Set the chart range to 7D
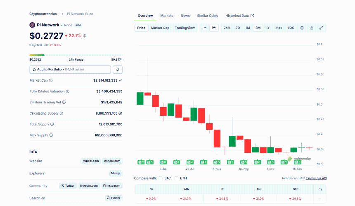355x206 pixels. click(x=238, y=28)
